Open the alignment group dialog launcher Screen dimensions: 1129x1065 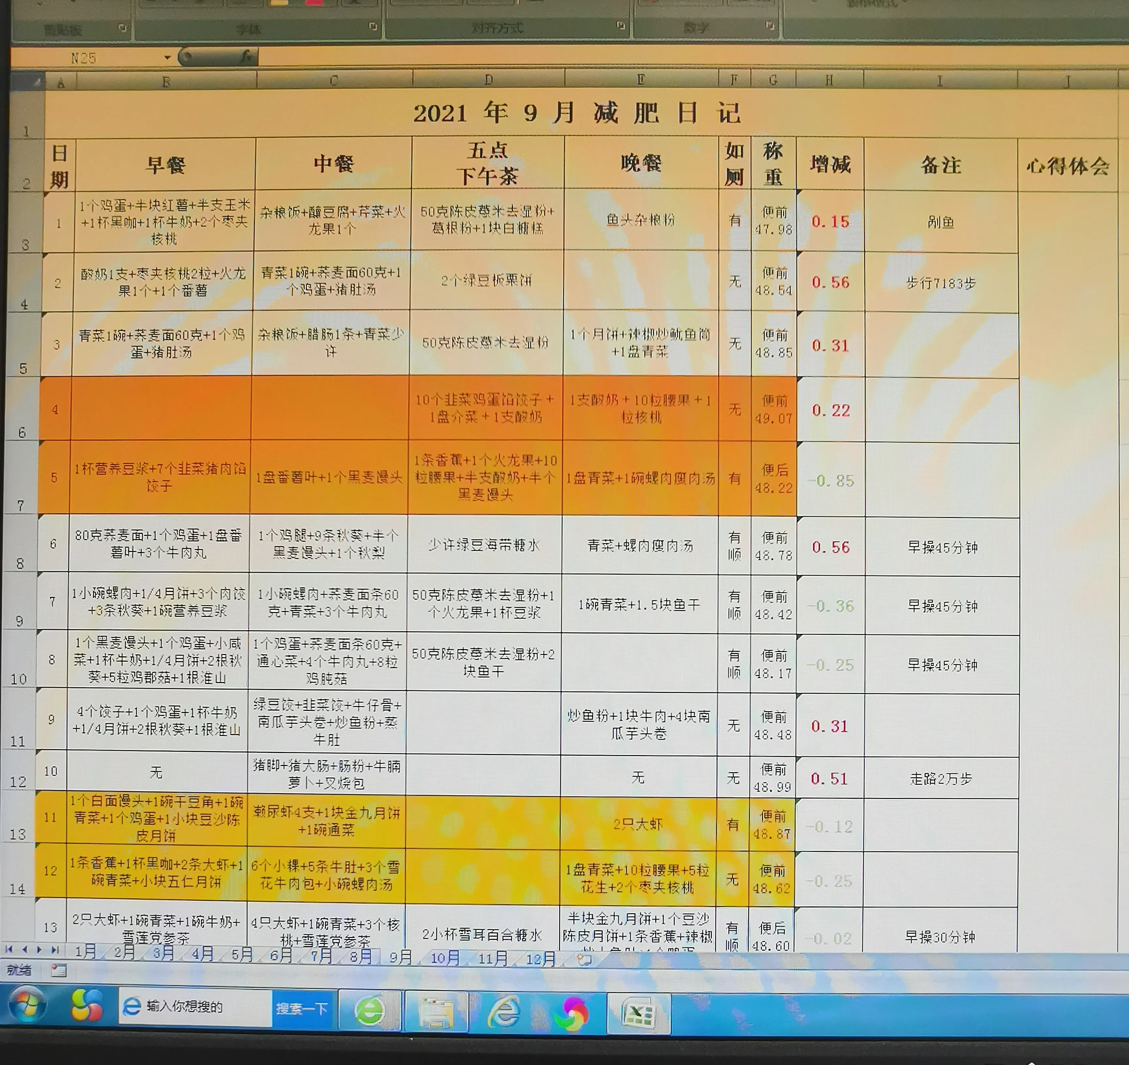point(621,25)
